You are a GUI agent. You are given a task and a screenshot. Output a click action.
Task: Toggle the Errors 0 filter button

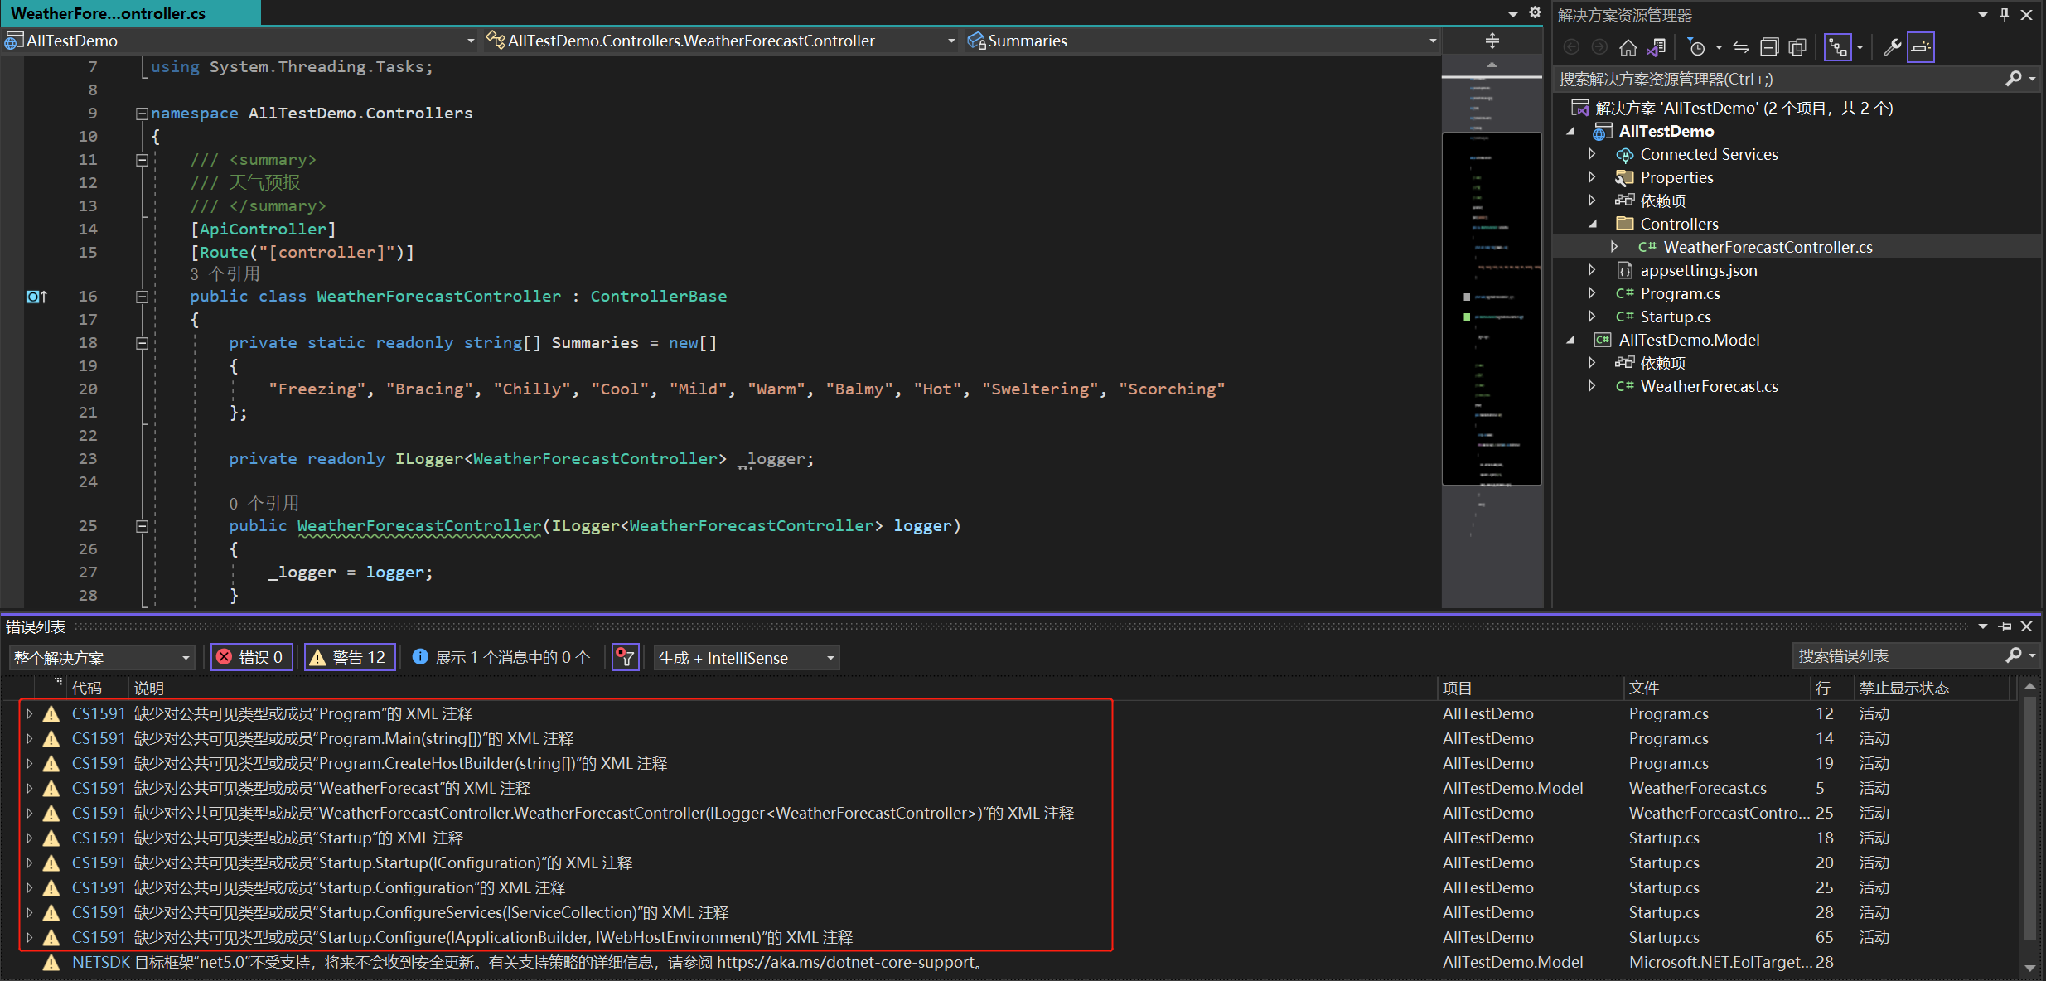pos(252,658)
